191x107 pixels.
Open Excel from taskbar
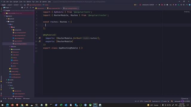61,105
